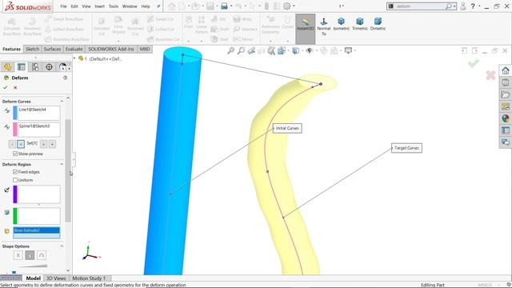This screenshot has width=512, height=288.
Task: Switch to the Sketch tab
Action: pos(32,49)
